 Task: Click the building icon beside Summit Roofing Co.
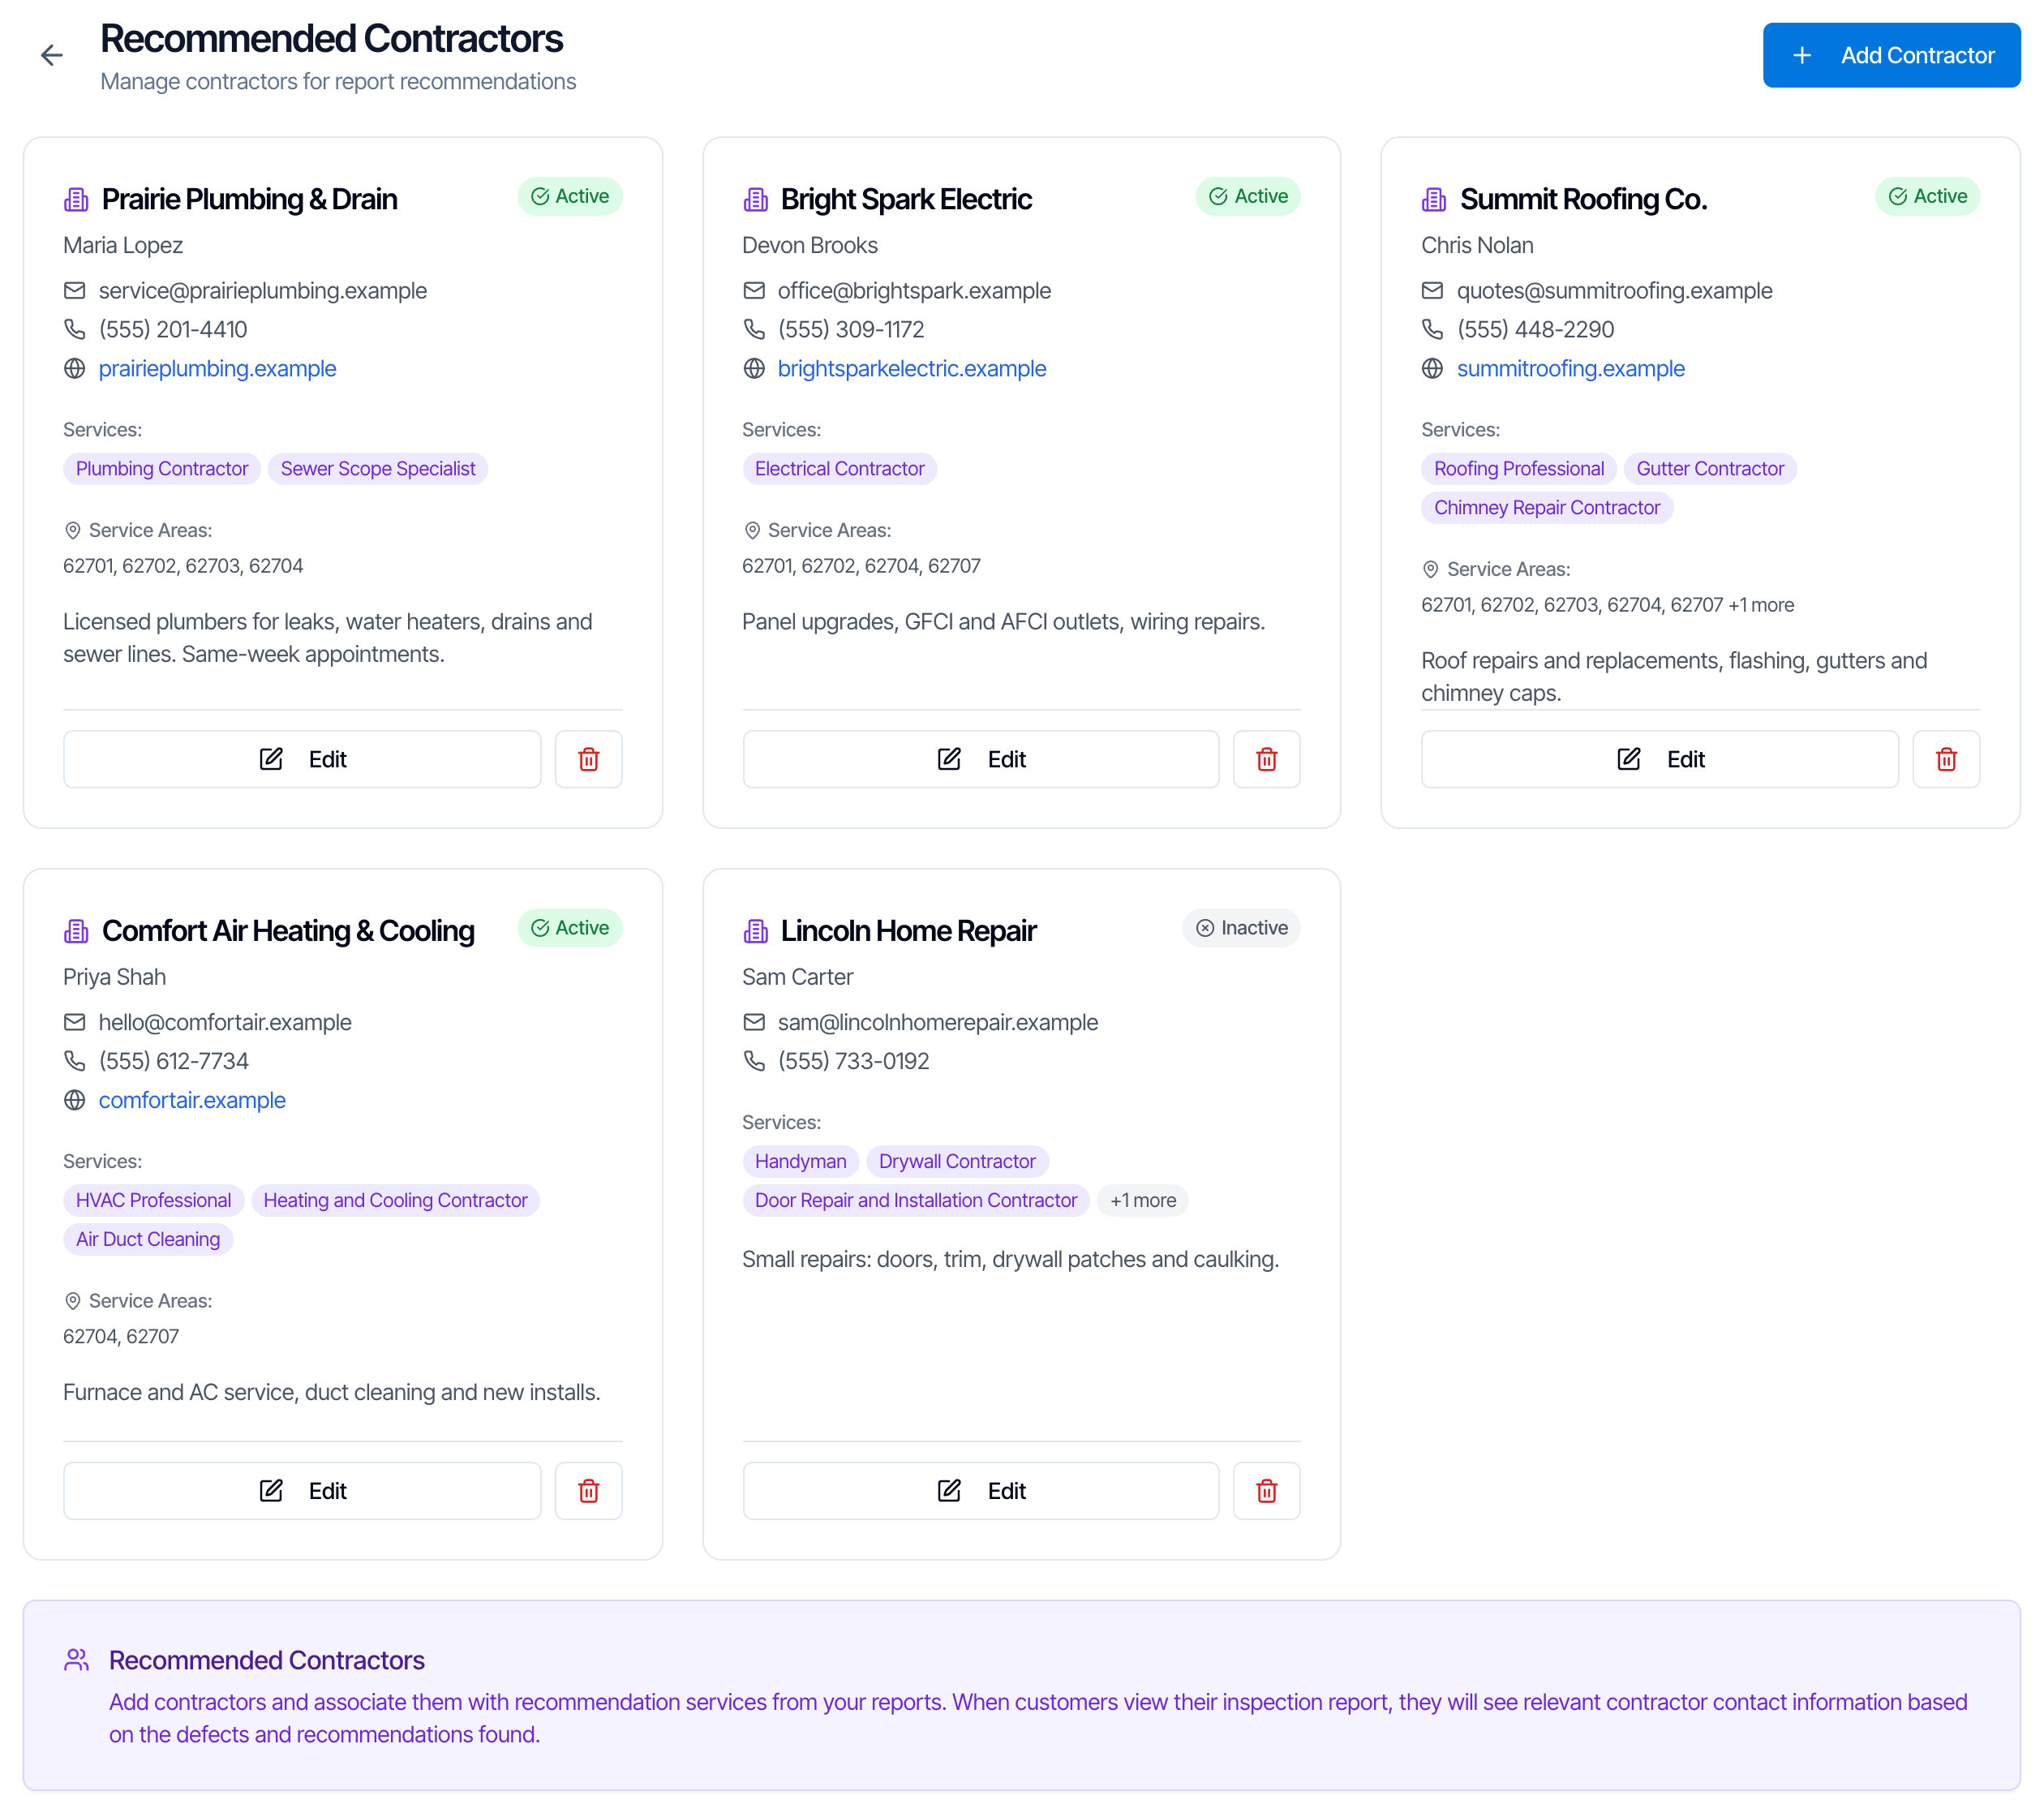1434,200
